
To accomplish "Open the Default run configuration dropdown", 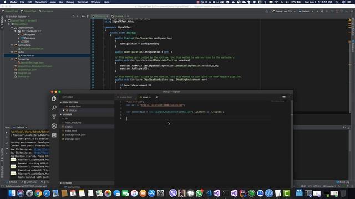I will tap(306, 11).
